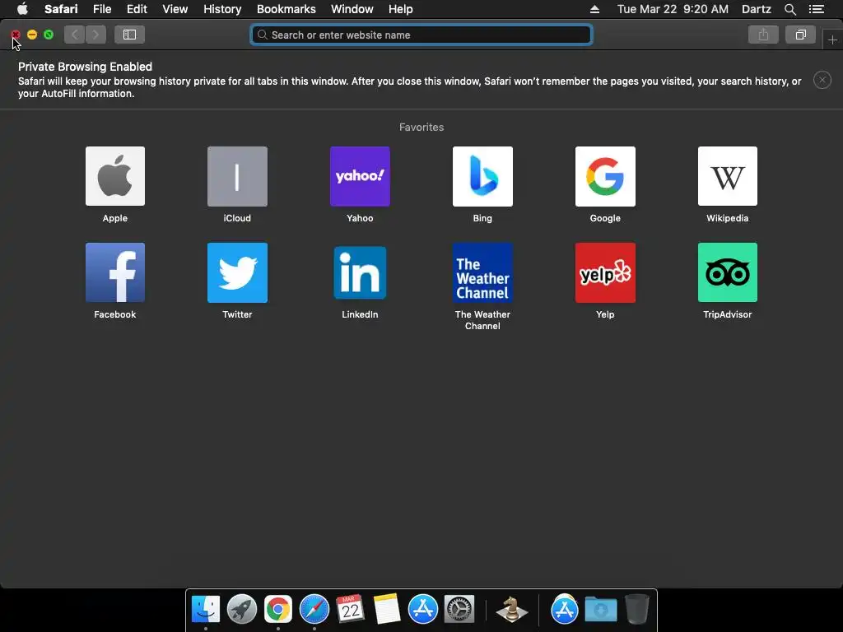Click the eject icon in menu bar
This screenshot has width=843, height=632.
coord(594,9)
